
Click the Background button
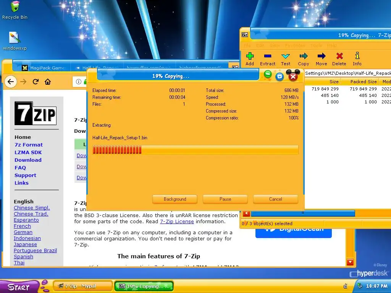coord(175,199)
